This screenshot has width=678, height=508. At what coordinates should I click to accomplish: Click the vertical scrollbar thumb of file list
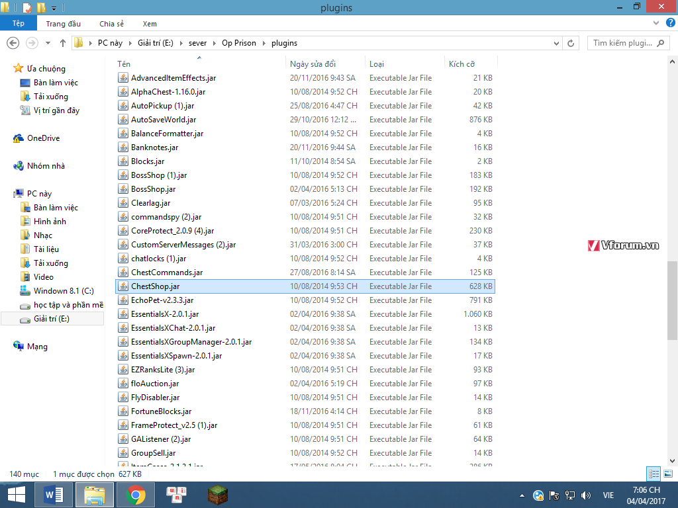(x=672, y=301)
